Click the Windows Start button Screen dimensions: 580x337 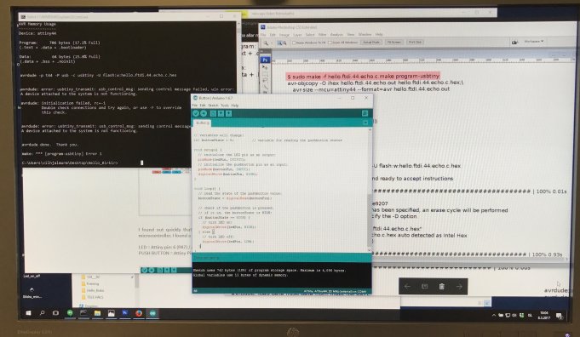[x=28, y=313]
